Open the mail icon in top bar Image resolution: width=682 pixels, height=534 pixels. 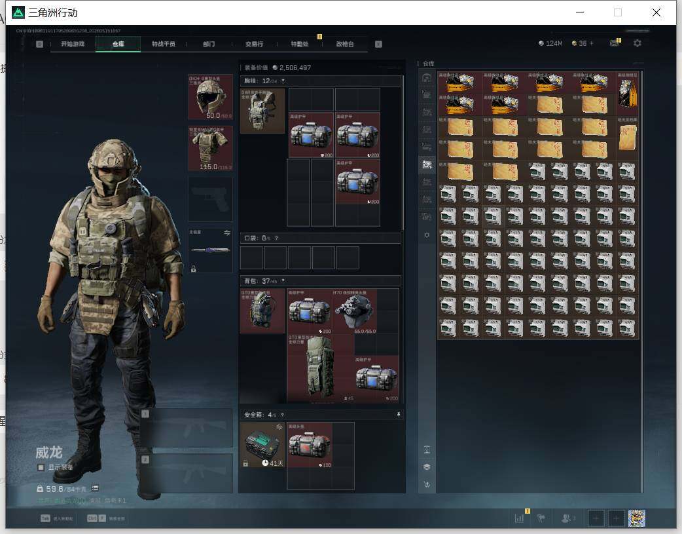pos(614,43)
